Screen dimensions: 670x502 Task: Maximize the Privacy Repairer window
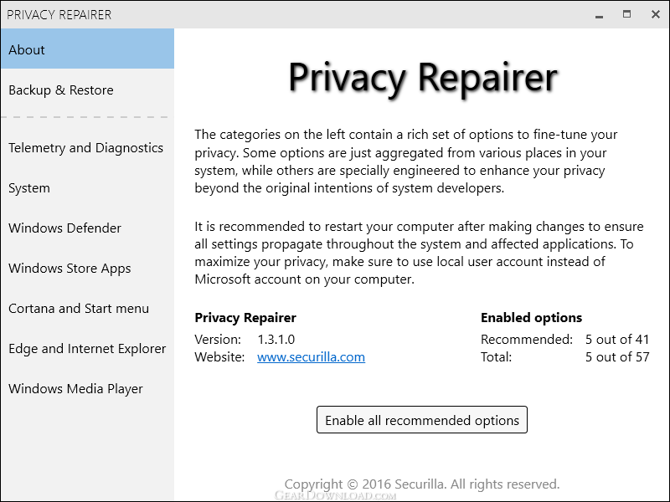626,14
